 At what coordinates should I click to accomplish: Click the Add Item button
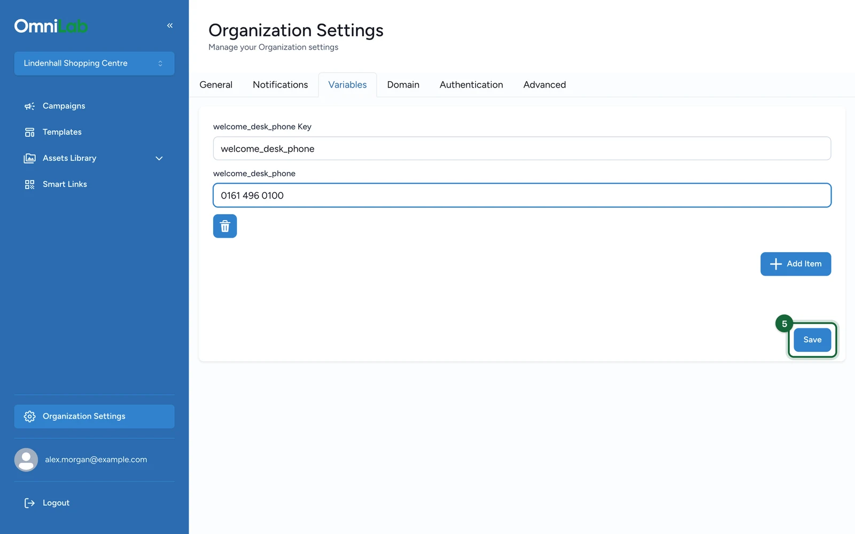[796, 264]
